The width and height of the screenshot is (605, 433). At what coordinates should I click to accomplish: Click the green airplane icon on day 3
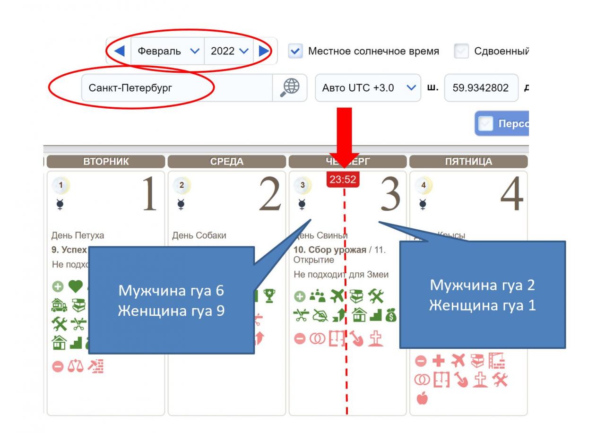(337, 296)
